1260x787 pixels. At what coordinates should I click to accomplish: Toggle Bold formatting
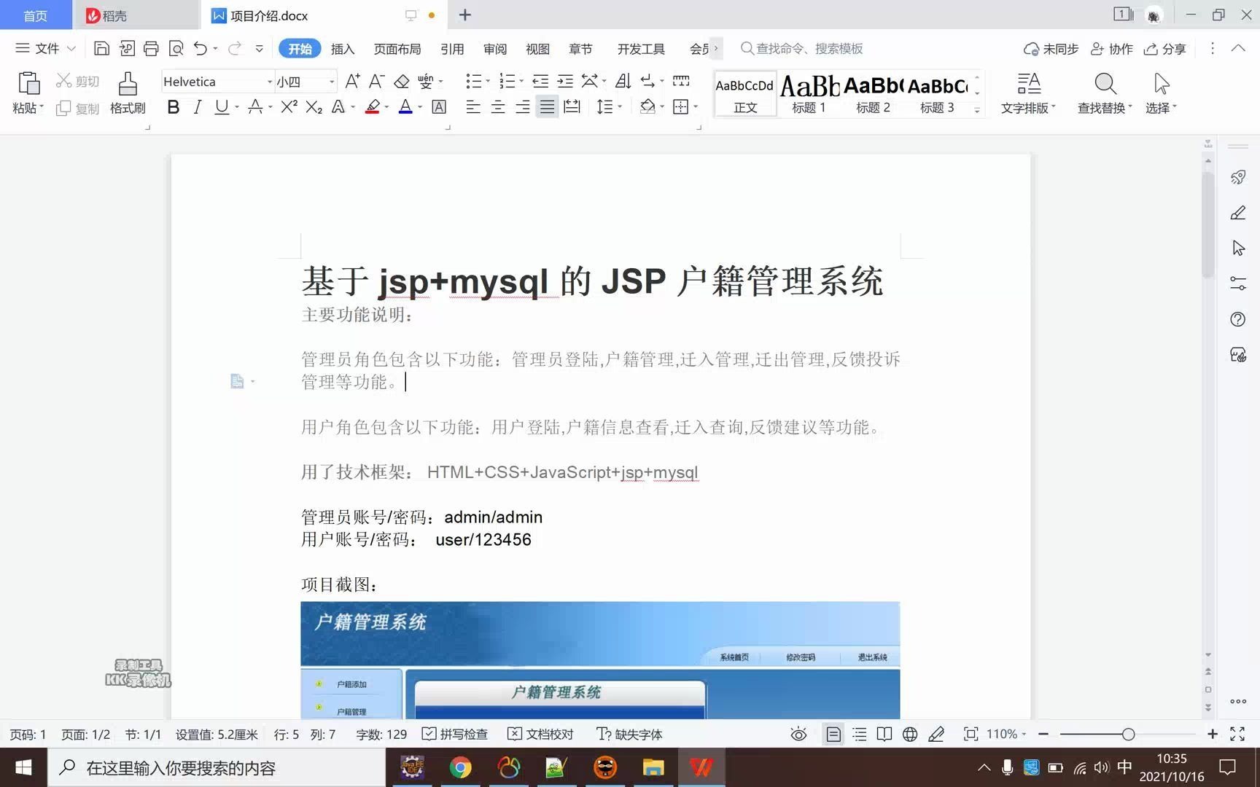[x=173, y=107]
